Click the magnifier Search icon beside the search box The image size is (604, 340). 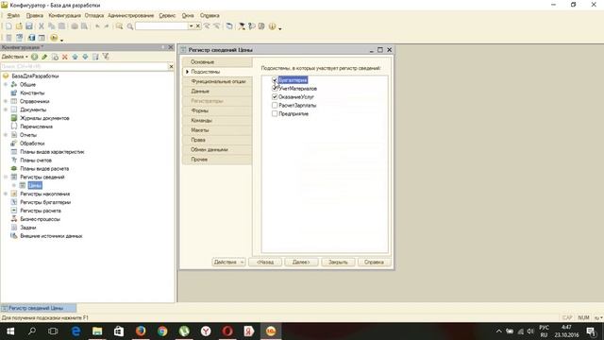pyautogui.click(x=130, y=26)
